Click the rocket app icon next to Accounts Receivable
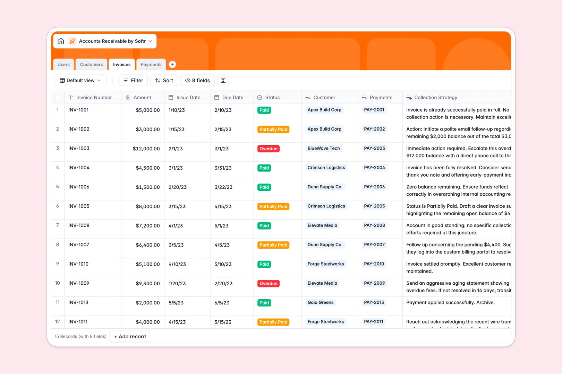This screenshot has height=374, width=562. pos(72,41)
